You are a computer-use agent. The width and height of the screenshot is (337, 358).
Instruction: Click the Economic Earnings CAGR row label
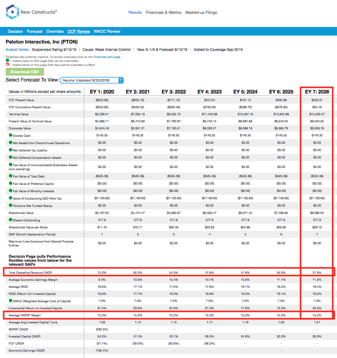[x=27, y=350]
